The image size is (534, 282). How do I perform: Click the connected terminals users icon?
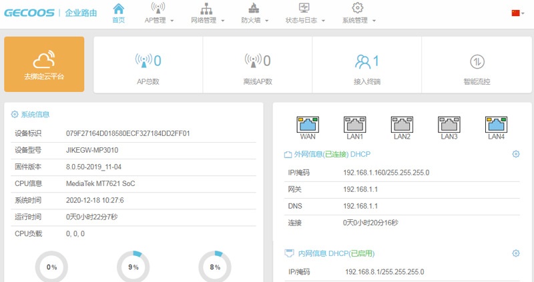click(x=362, y=61)
